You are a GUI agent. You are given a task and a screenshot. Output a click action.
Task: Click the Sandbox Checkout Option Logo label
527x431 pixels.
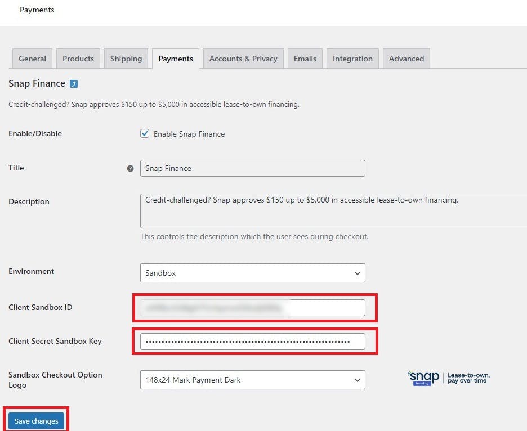point(55,380)
